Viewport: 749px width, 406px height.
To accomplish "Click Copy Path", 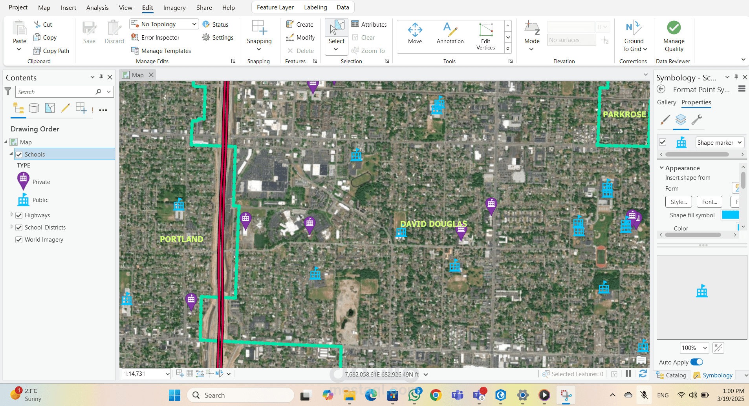I will click(51, 51).
